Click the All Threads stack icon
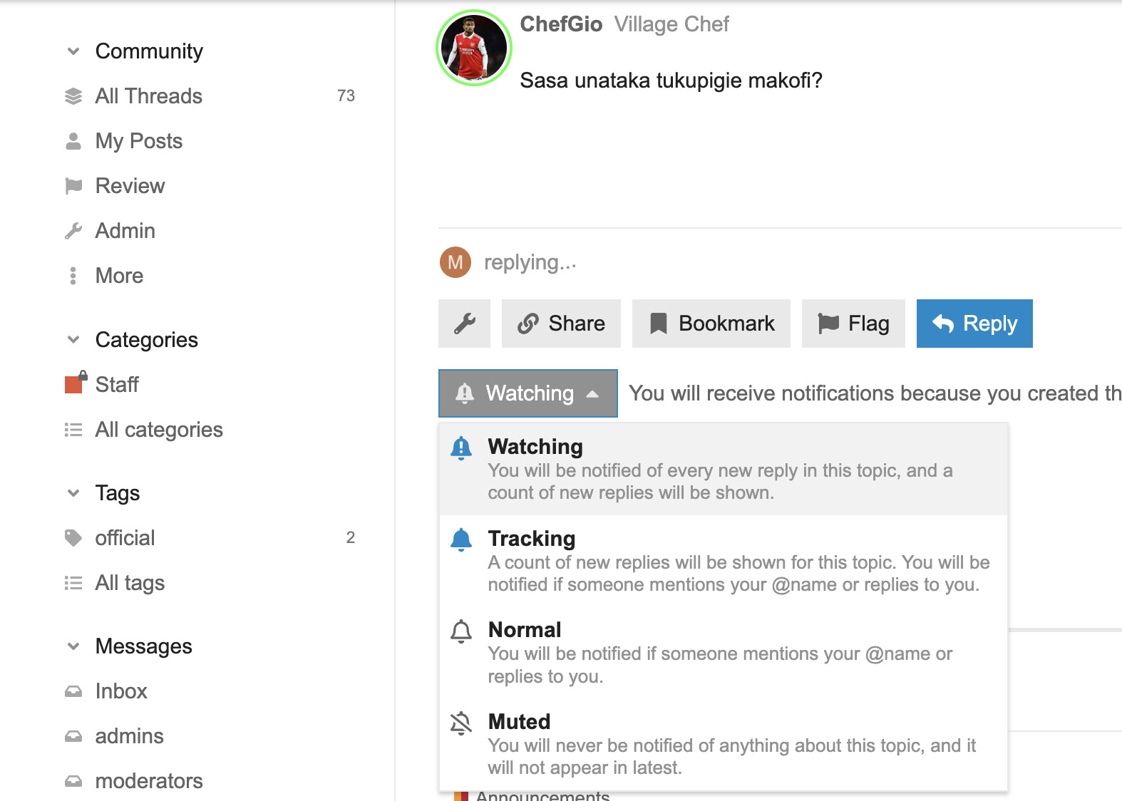This screenshot has width=1122, height=801. (x=73, y=96)
